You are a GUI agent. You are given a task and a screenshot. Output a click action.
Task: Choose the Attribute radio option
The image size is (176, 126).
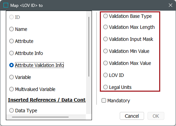pyautogui.click(x=12, y=41)
